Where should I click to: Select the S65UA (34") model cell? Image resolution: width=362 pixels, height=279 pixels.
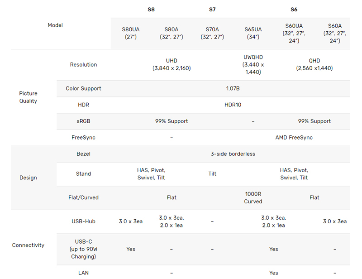click(253, 33)
